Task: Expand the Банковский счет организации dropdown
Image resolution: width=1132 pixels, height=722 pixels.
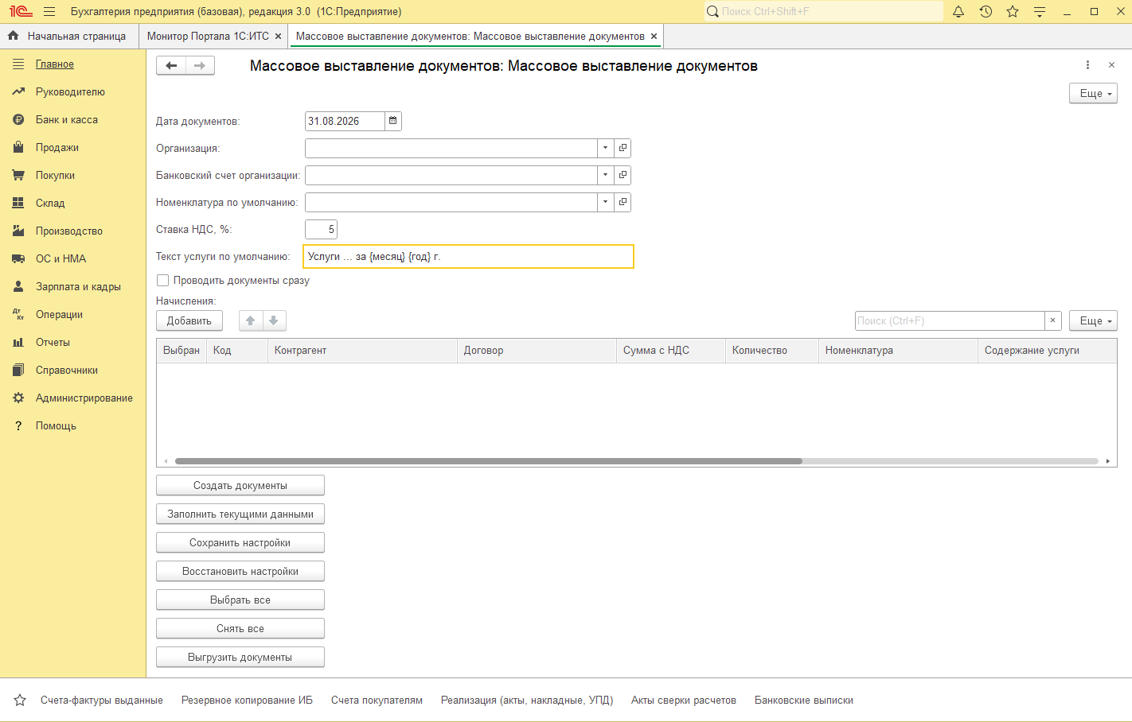Action: (x=605, y=175)
